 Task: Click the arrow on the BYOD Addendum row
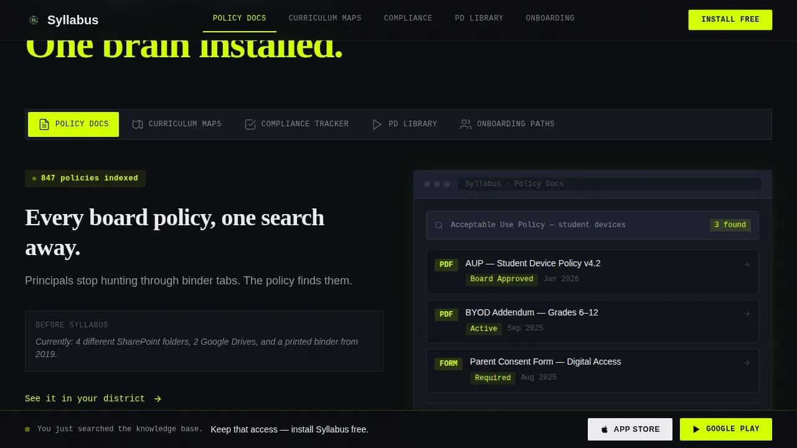coord(747,314)
